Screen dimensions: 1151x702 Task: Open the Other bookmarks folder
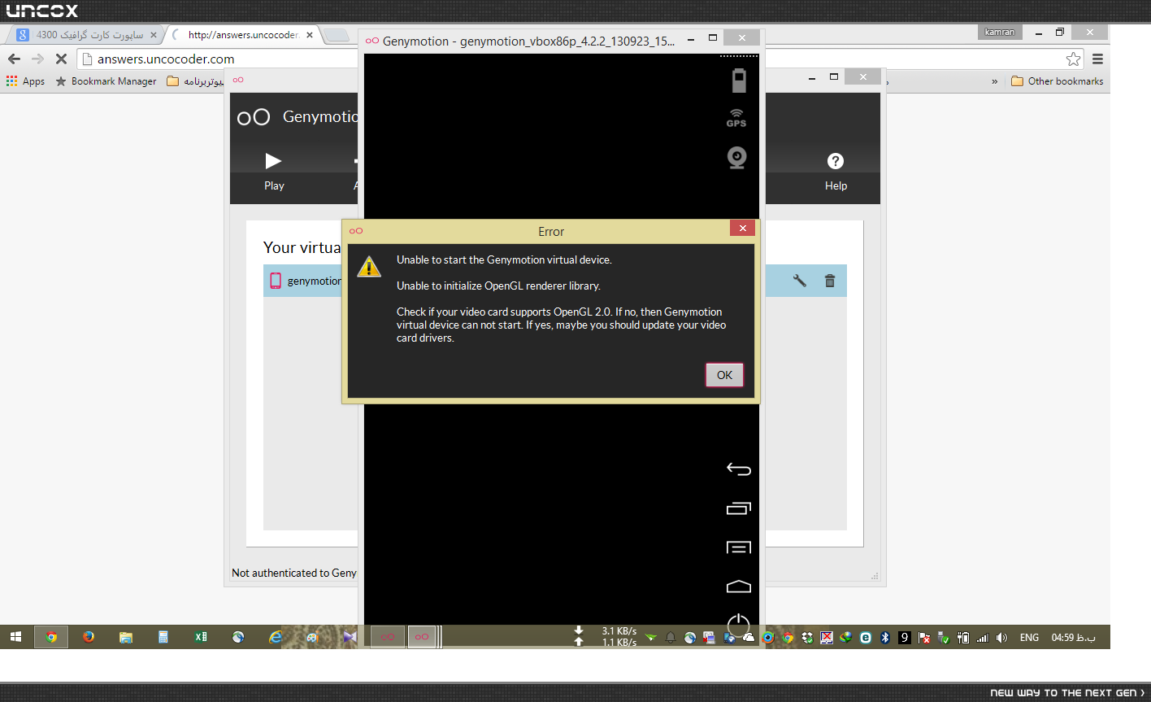click(x=1057, y=81)
